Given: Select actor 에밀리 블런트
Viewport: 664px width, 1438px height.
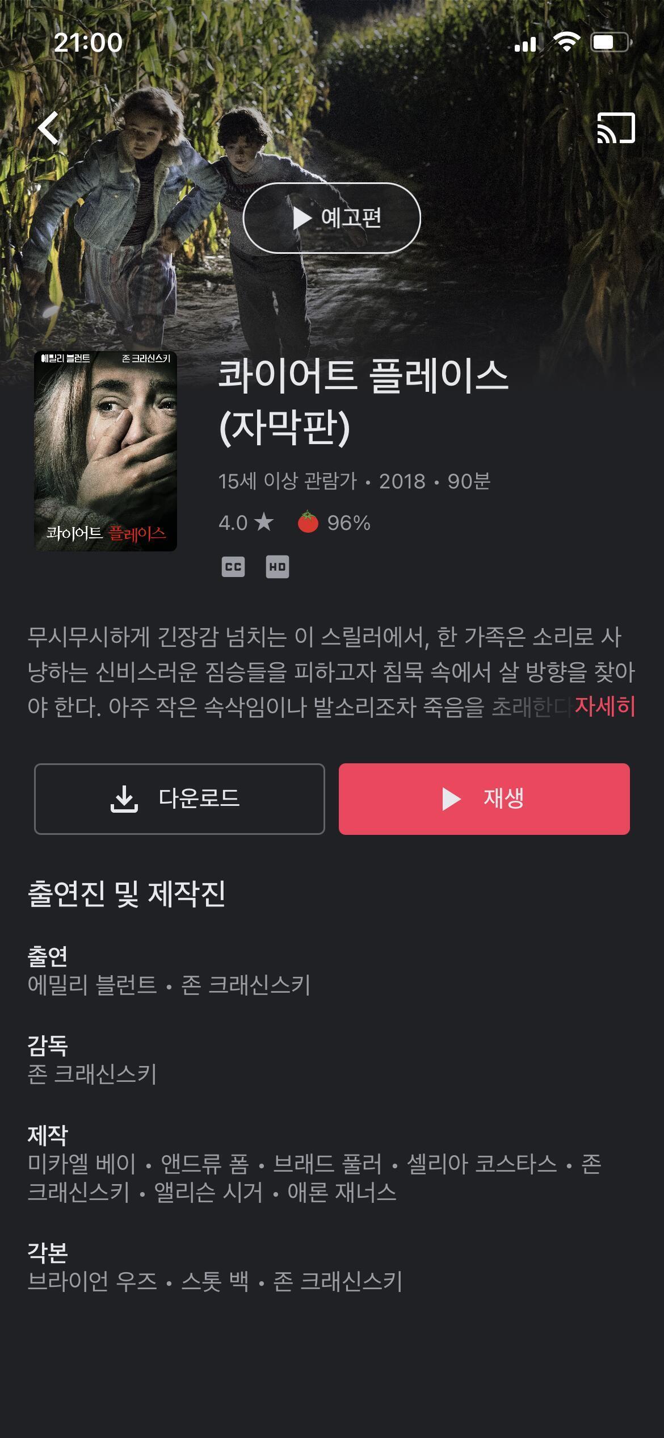Looking at the screenshot, I should (92, 985).
